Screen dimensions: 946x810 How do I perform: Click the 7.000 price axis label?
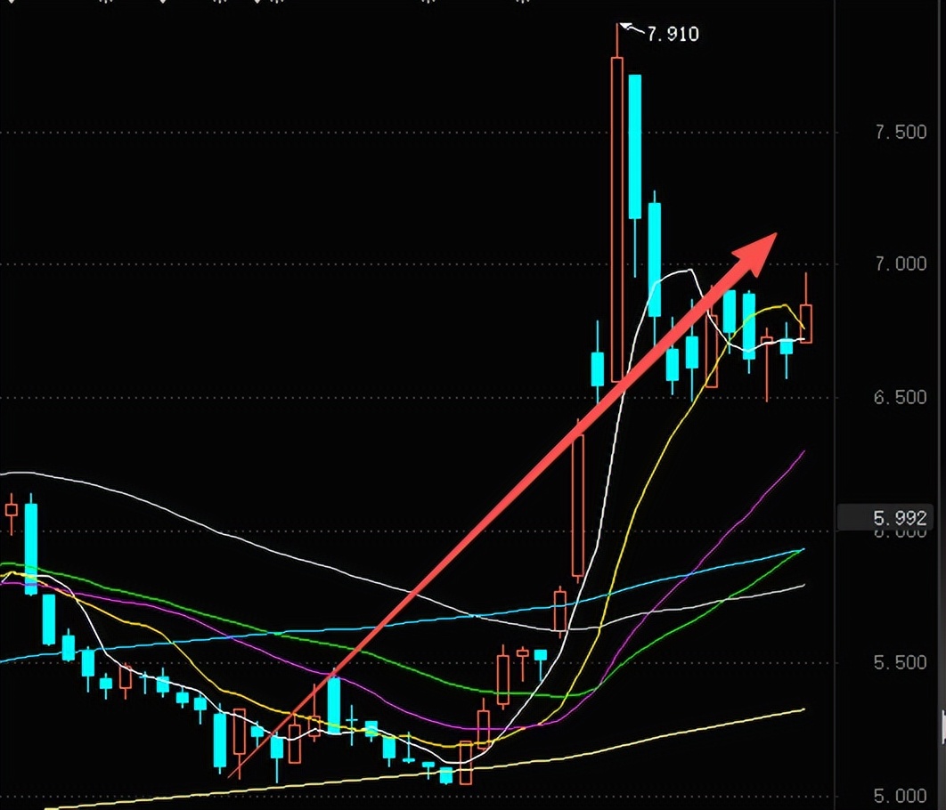(901, 263)
